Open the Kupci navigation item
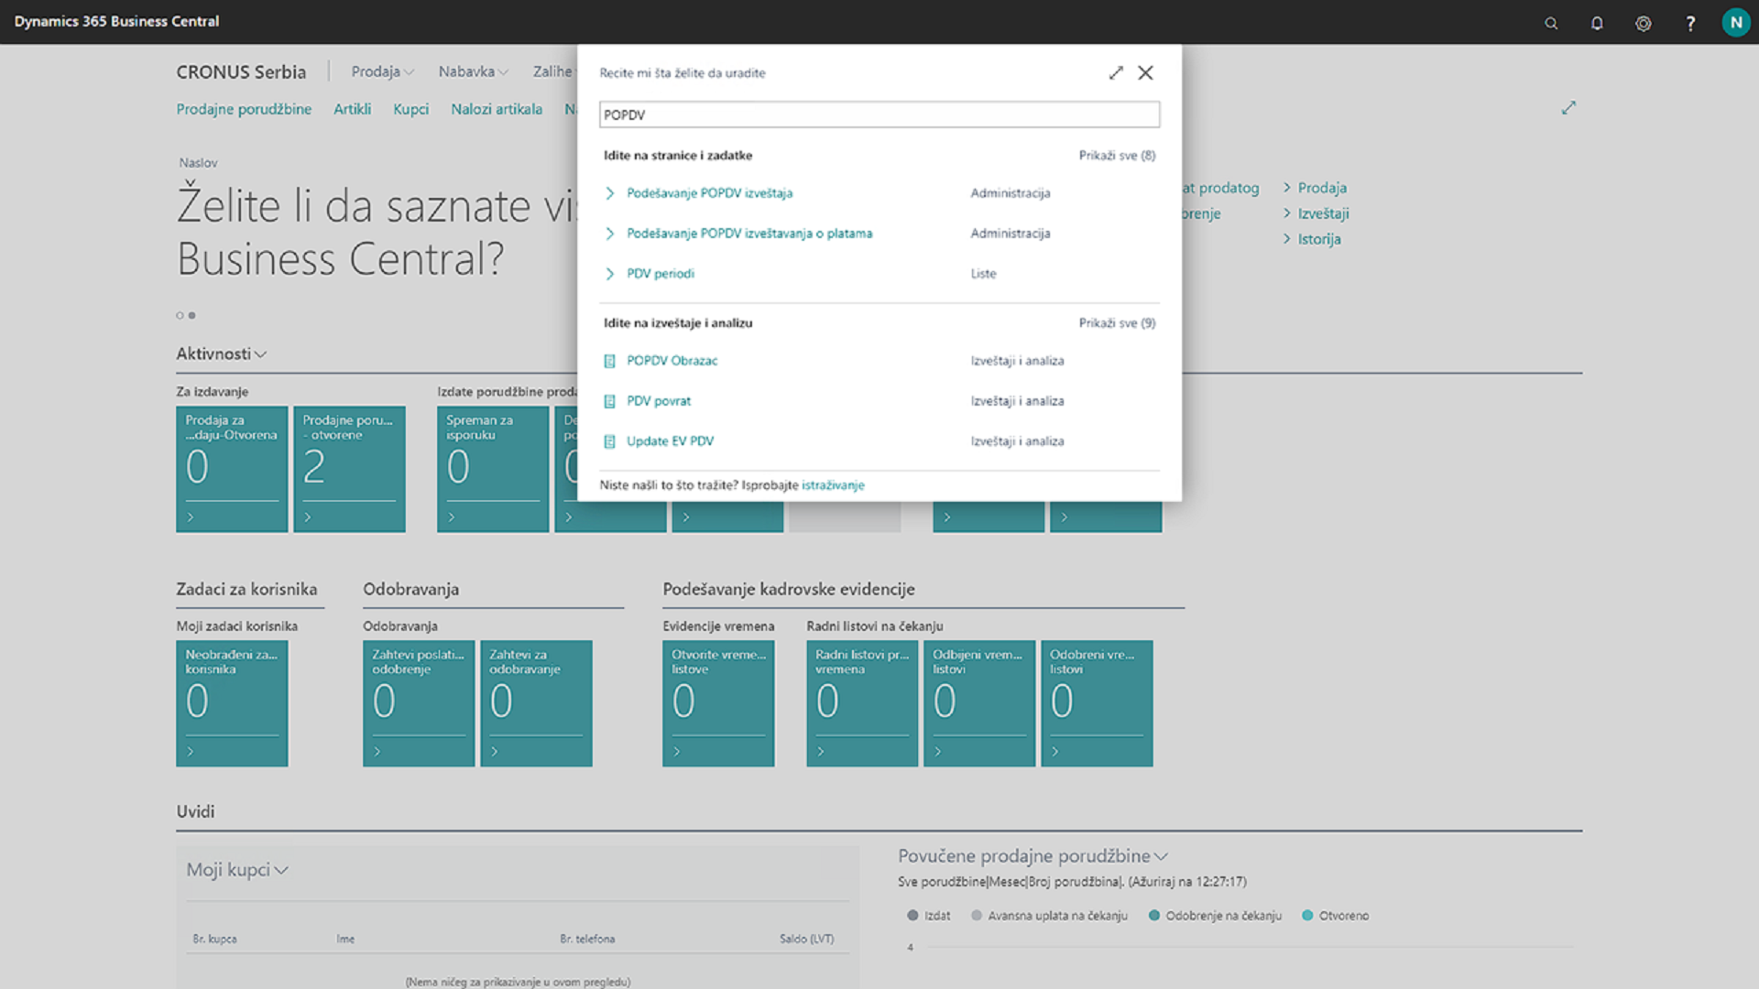This screenshot has width=1759, height=989. [x=410, y=109]
